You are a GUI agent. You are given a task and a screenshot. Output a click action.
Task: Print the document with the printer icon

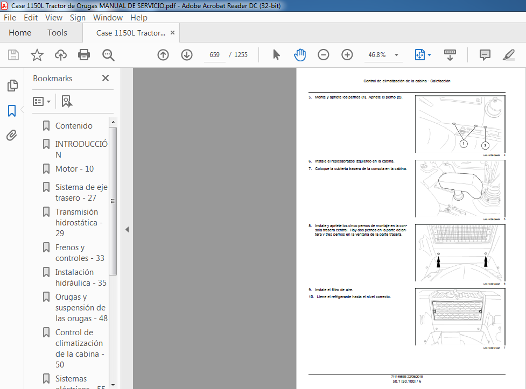coord(84,55)
